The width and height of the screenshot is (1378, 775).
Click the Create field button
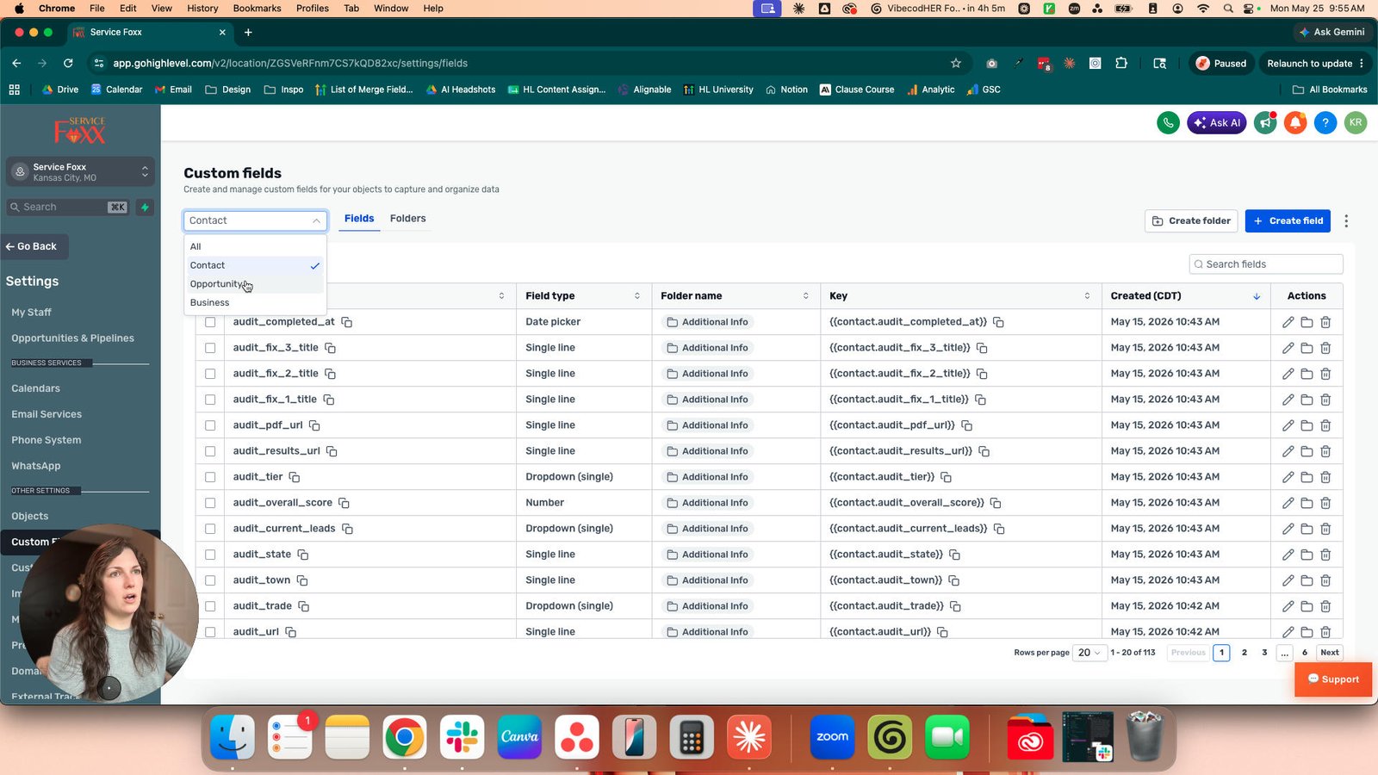(x=1288, y=221)
